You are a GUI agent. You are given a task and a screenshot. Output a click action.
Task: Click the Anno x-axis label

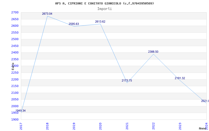(203, 128)
